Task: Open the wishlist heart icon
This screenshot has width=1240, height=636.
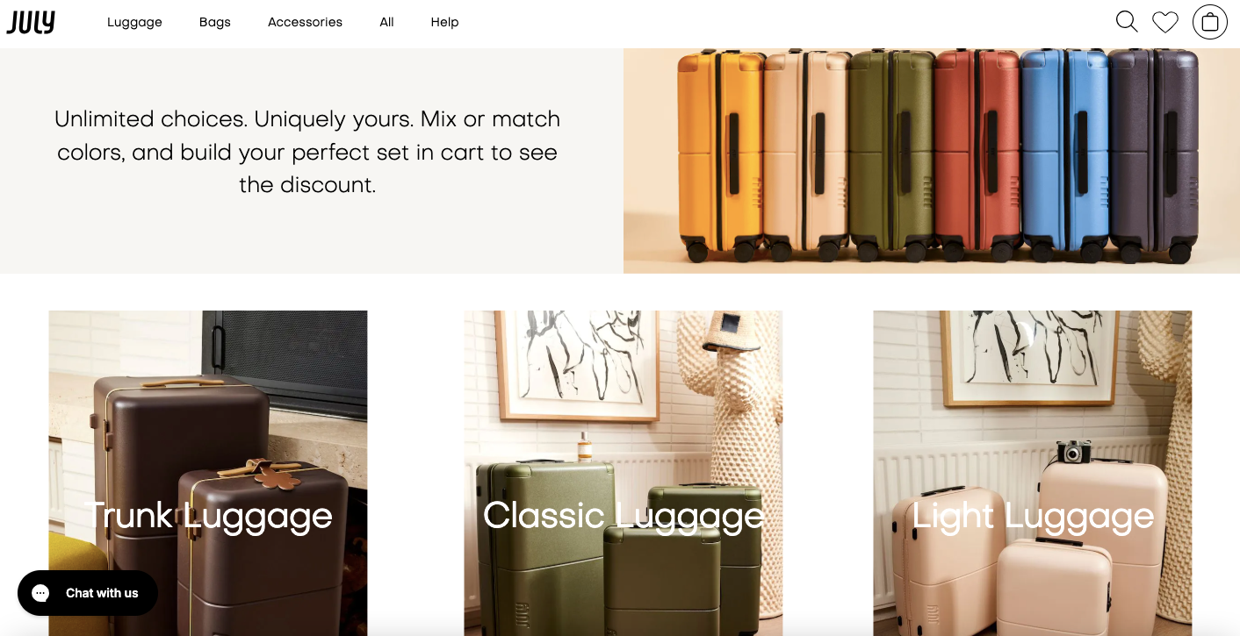Action: pyautogui.click(x=1165, y=22)
